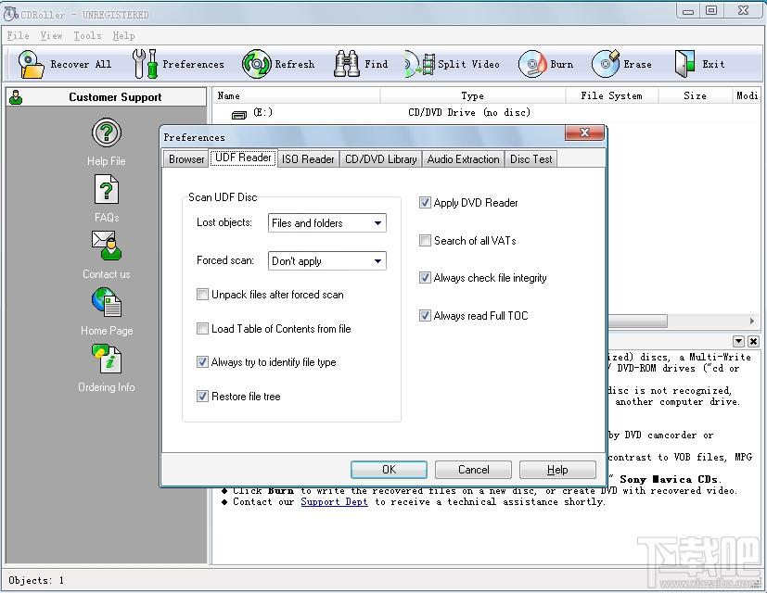Screen dimensions: 767x593
Task: Sort by Type column header
Action: pos(472,95)
